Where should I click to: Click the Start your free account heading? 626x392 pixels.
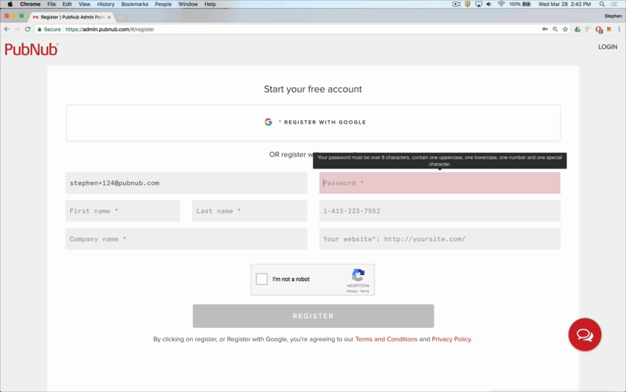313,89
